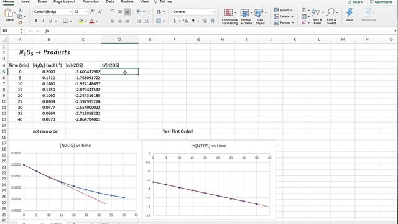Set middle vertical alignment
Screen dimensions: 398x224
tap(120, 11)
